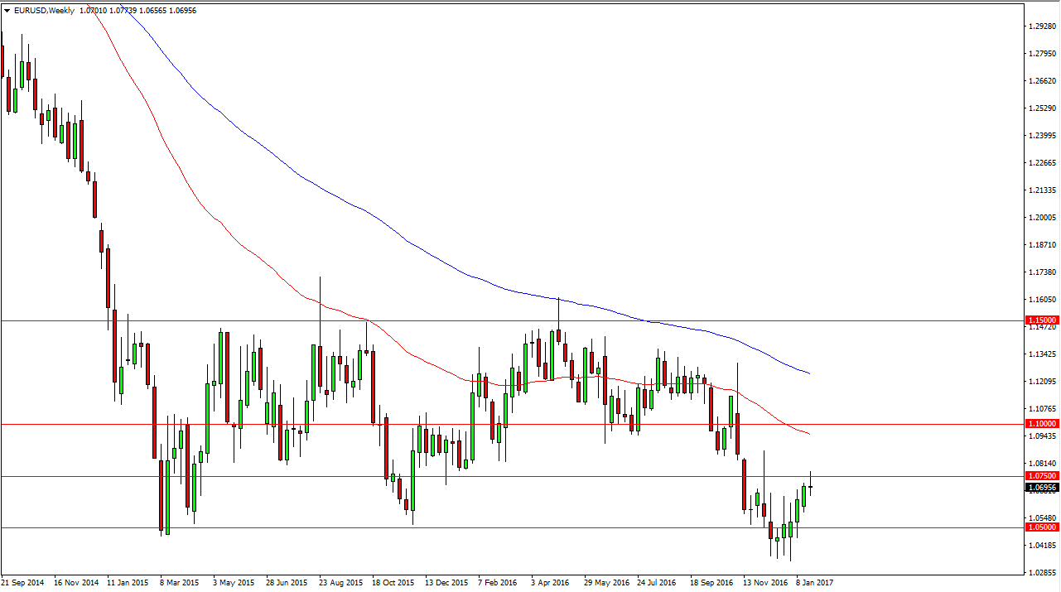Click the red 1.15000 price label
Viewport: 1061px width, 592px height.
point(1042,320)
